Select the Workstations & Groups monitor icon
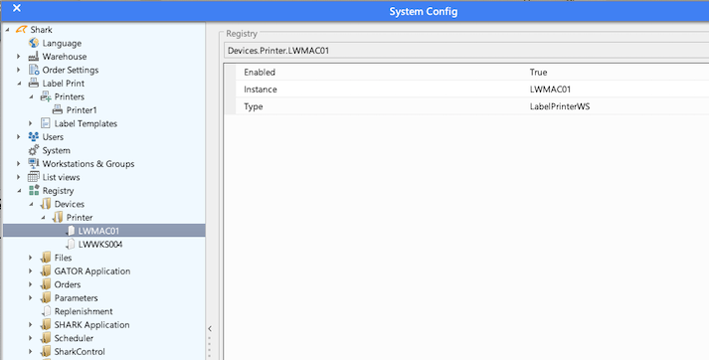 tap(34, 164)
